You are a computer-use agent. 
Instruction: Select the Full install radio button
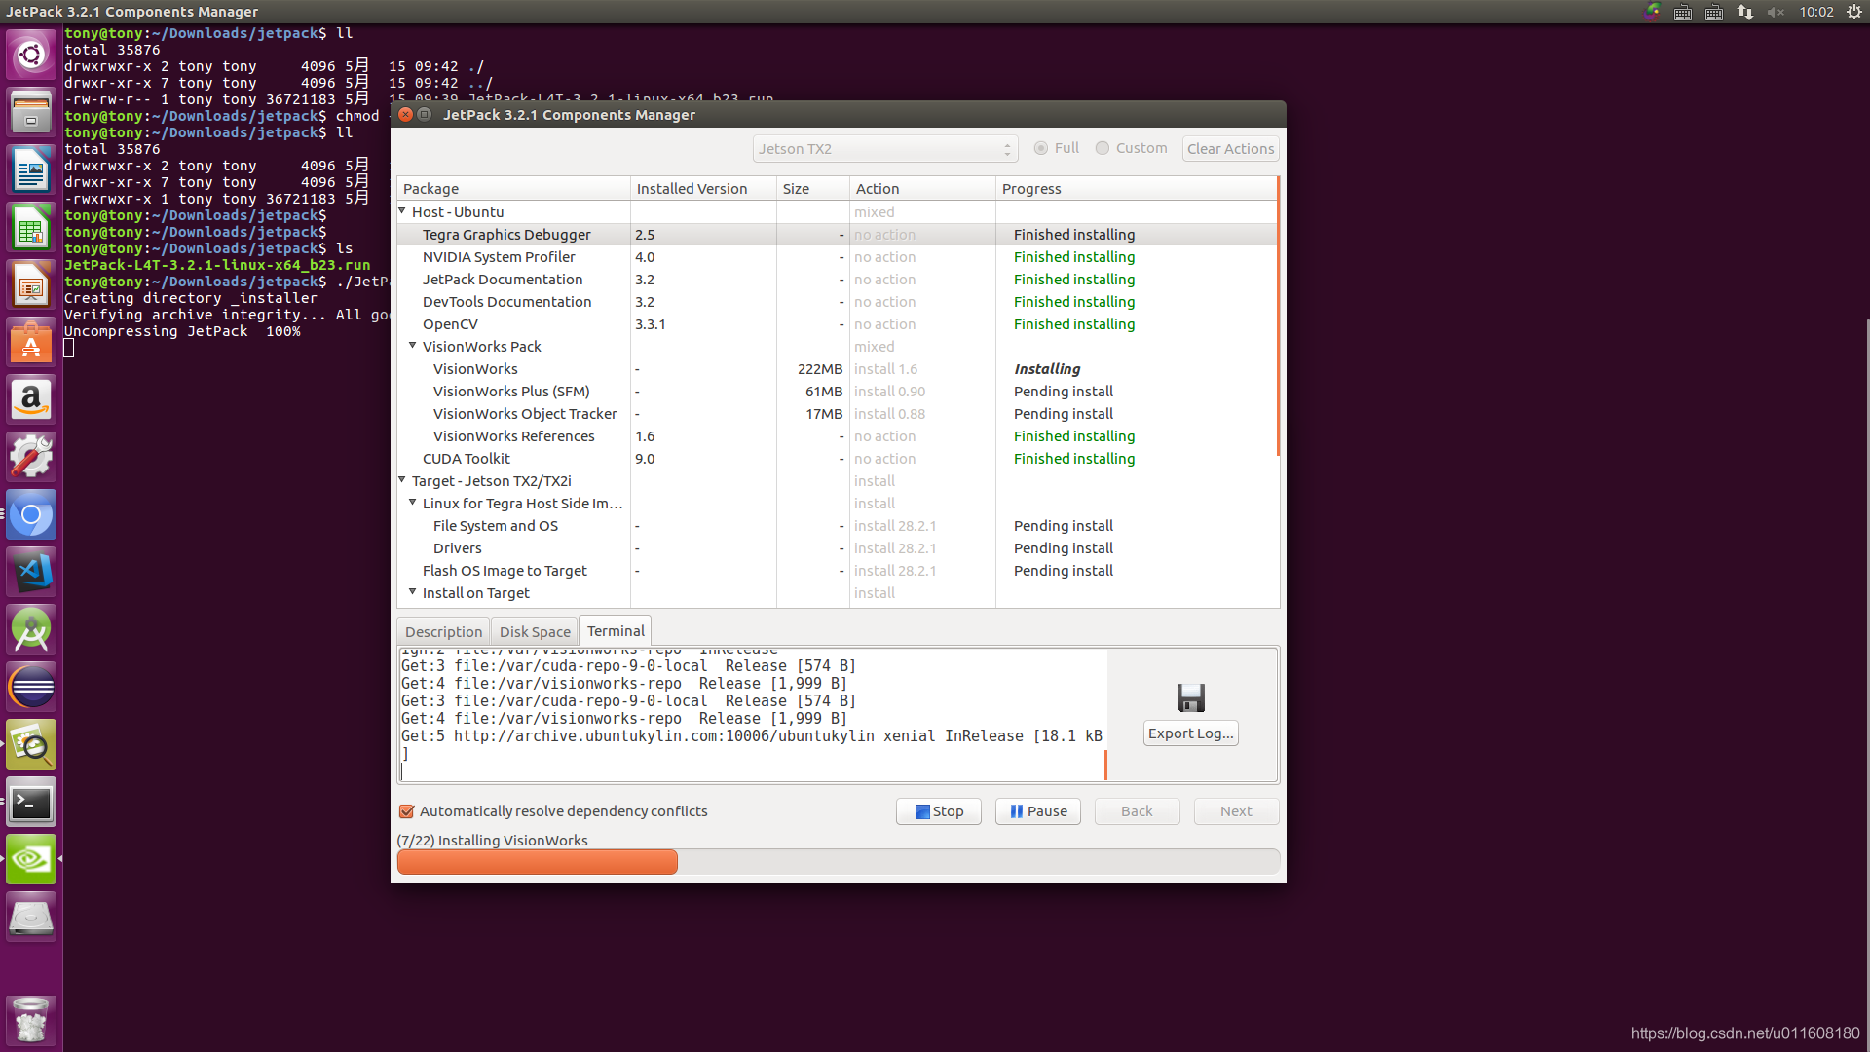coord(1057,148)
